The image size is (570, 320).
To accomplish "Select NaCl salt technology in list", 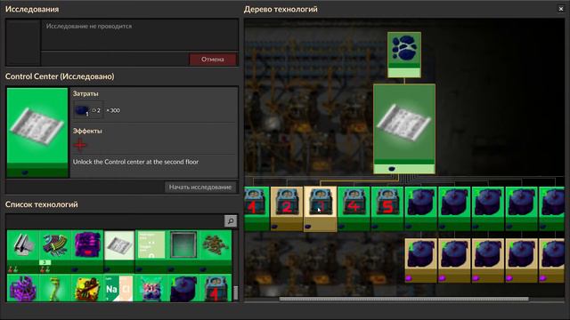I will [x=119, y=288].
